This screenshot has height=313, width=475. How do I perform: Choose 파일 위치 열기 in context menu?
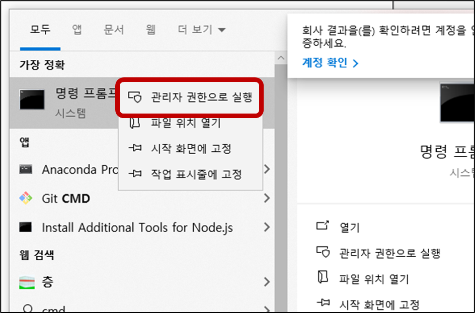pos(190,123)
